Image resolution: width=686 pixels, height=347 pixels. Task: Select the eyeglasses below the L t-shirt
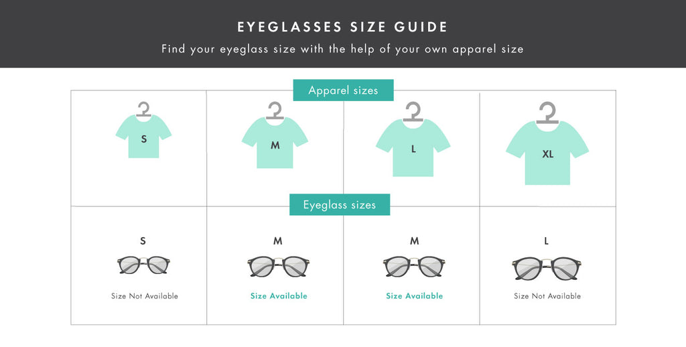(414, 267)
